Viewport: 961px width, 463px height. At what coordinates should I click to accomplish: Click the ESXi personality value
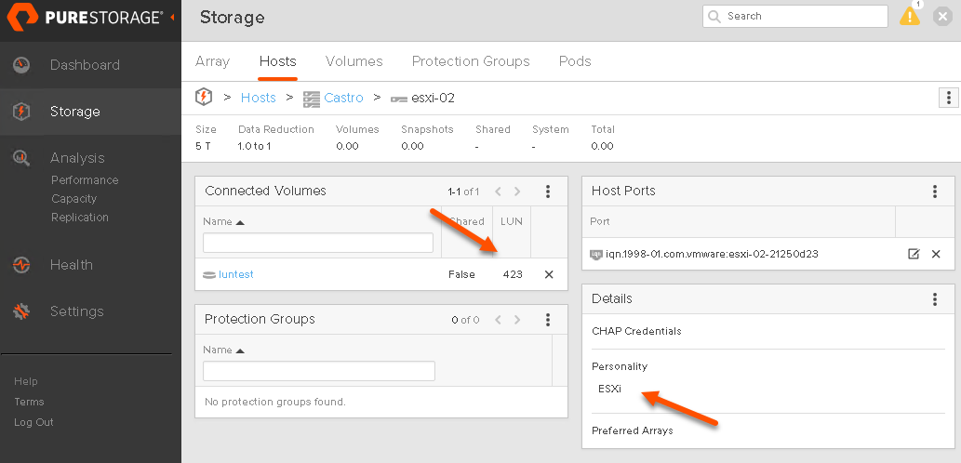610,389
